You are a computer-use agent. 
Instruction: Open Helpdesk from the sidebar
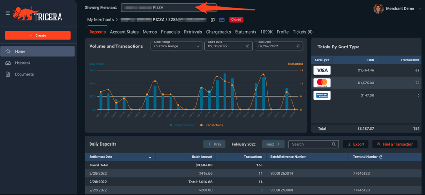click(x=23, y=63)
